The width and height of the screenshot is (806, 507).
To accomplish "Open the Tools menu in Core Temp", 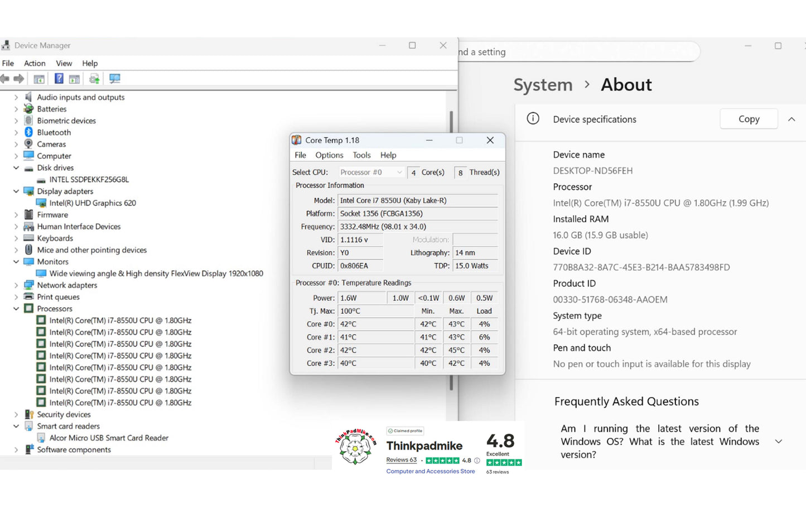I will pos(361,155).
